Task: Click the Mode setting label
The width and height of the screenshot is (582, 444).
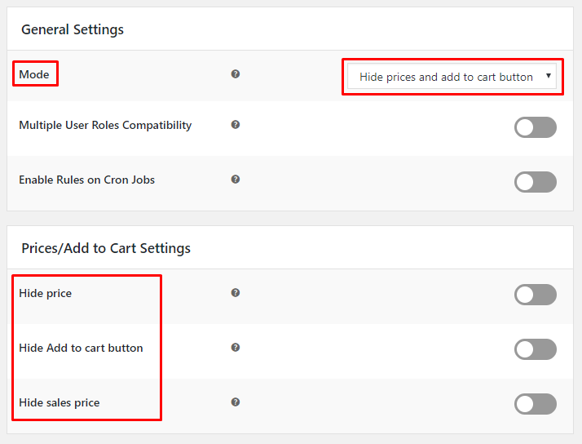Action: [x=34, y=74]
